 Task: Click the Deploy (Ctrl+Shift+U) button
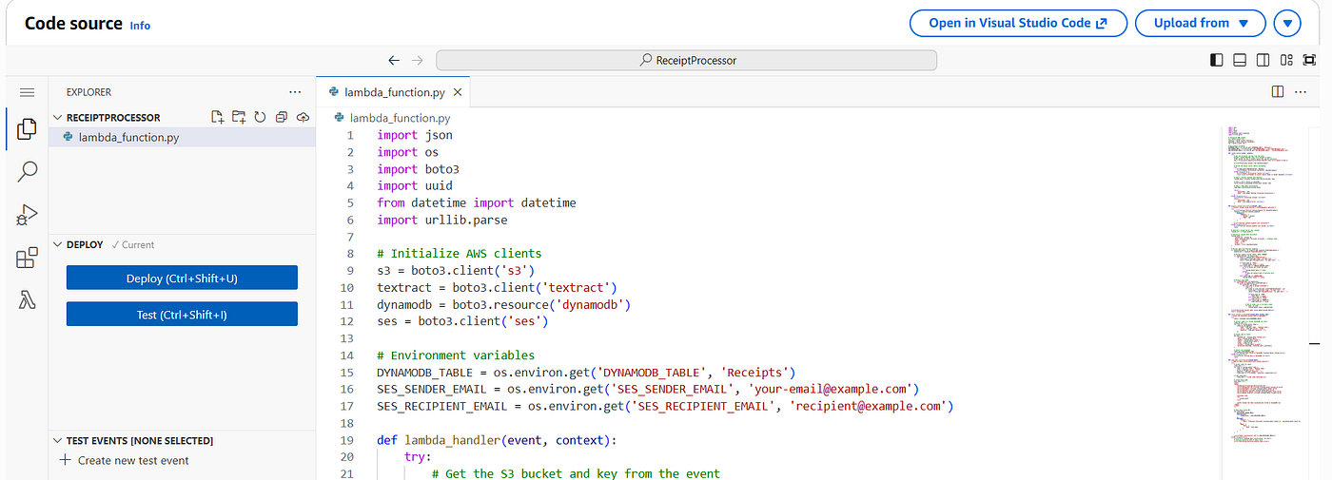(182, 278)
